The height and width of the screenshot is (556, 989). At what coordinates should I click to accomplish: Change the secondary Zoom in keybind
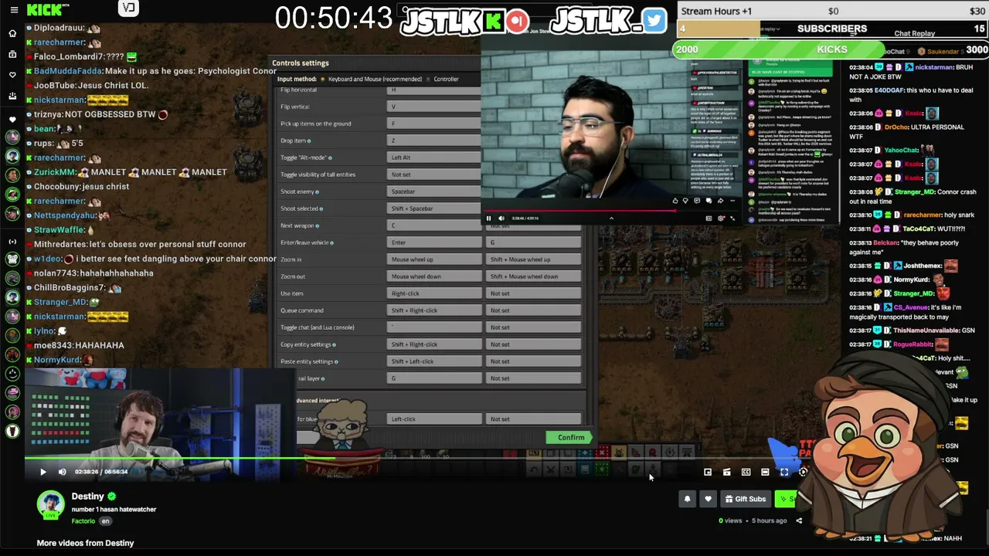point(533,259)
